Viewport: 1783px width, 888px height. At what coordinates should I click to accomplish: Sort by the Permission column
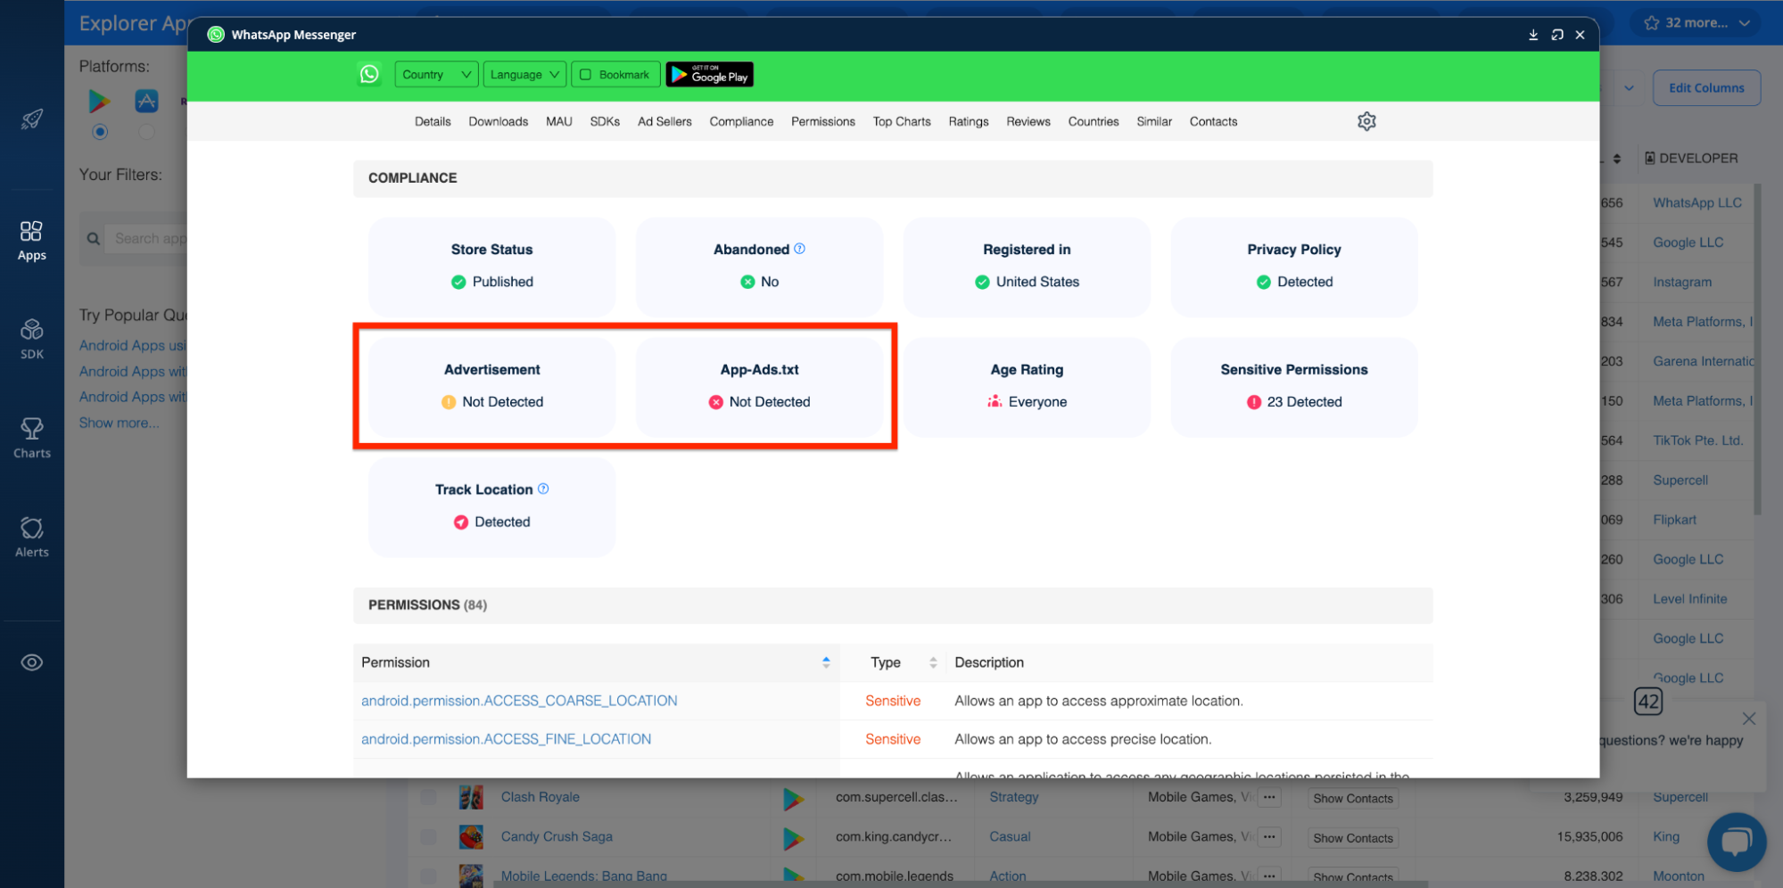826,662
